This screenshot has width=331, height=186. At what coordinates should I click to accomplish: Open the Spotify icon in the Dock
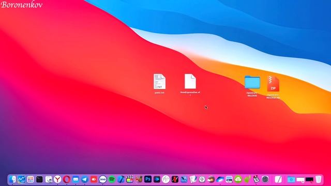(112, 179)
